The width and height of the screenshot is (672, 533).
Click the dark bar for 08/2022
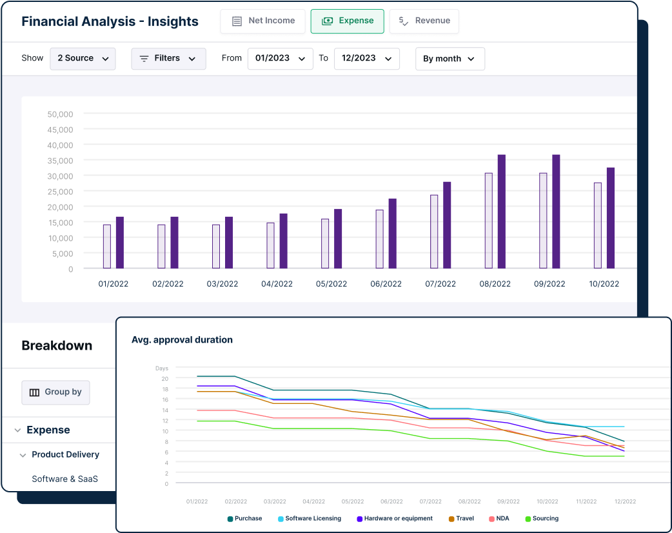(x=502, y=212)
